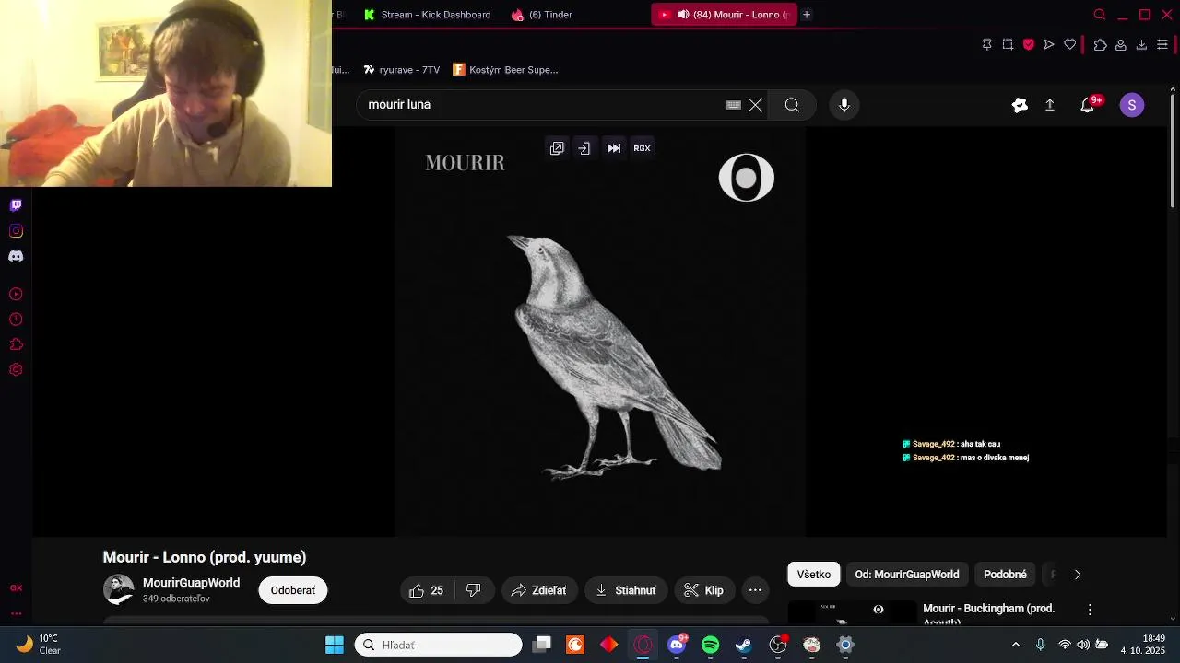Open browser downloads icon
Screen dimensions: 1180x663
click(1141, 44)
